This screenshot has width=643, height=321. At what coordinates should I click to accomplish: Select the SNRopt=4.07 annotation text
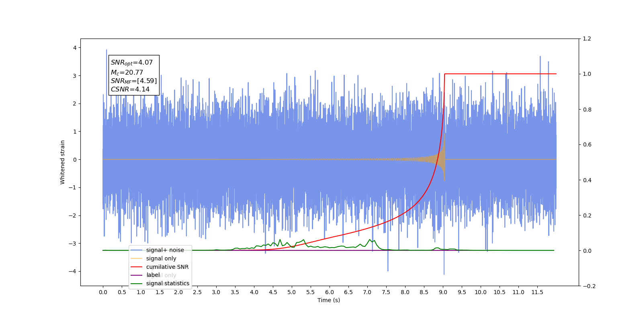click(132, 63)
